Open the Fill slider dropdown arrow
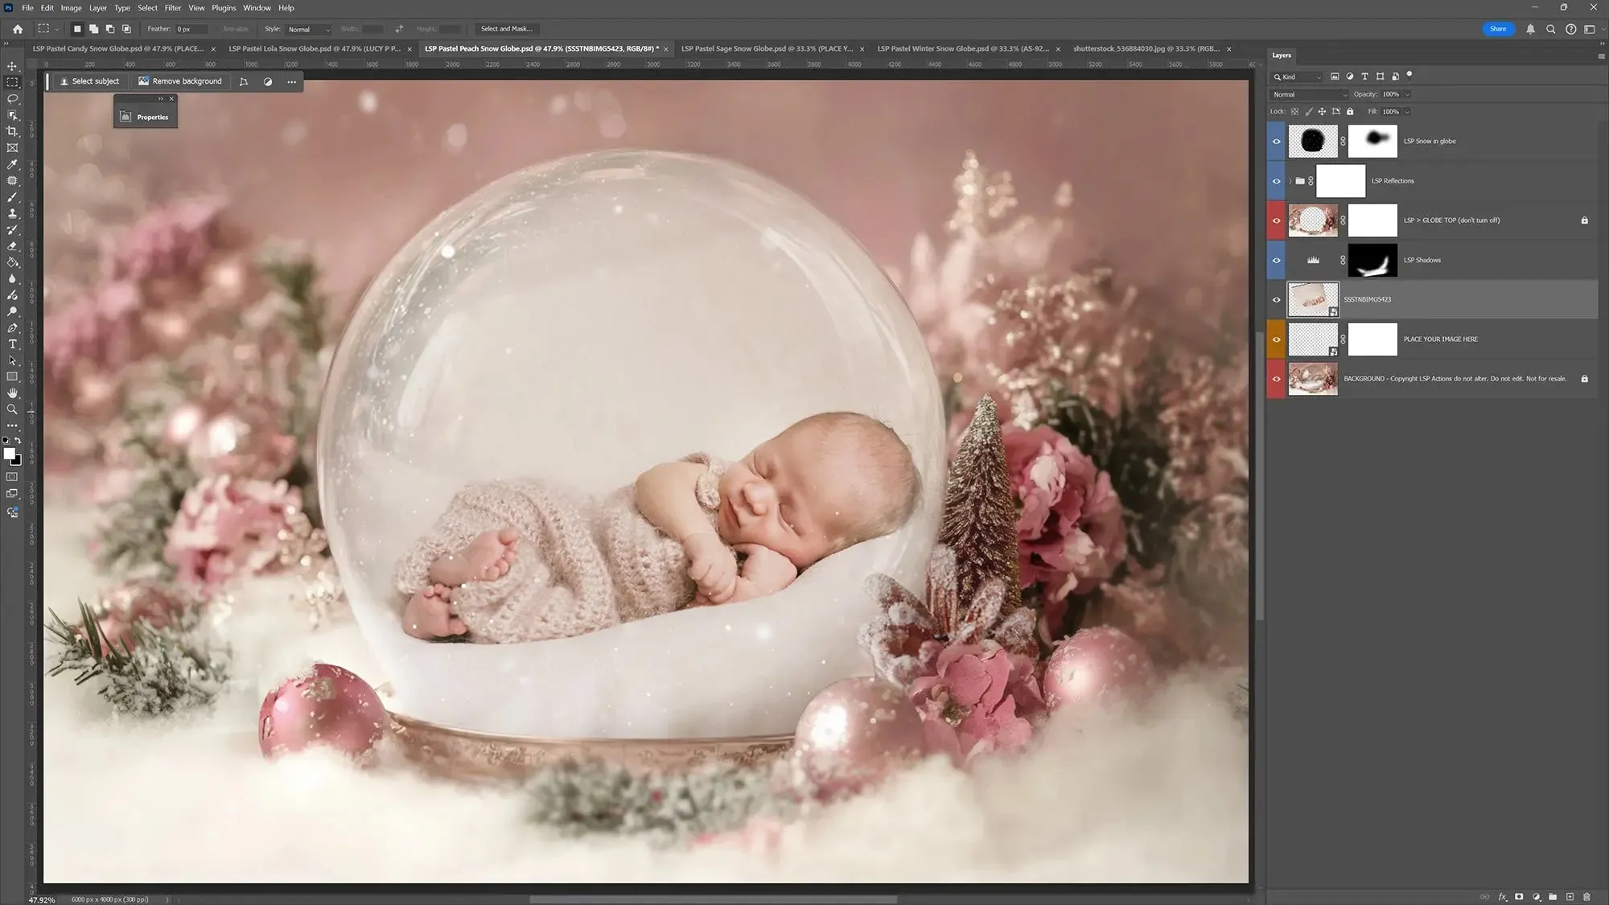 1407,112
